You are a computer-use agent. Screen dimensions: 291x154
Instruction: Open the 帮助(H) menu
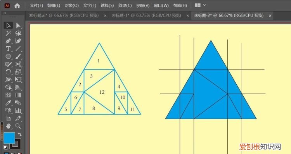click(x=180, y=5)
